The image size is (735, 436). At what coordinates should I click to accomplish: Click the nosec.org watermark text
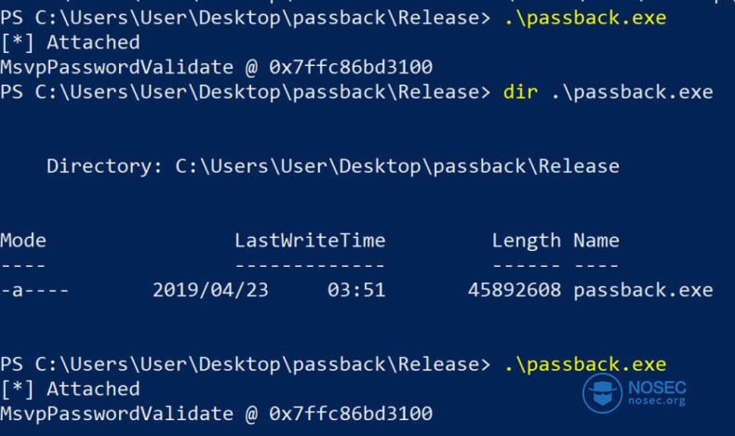click(657, 401)
